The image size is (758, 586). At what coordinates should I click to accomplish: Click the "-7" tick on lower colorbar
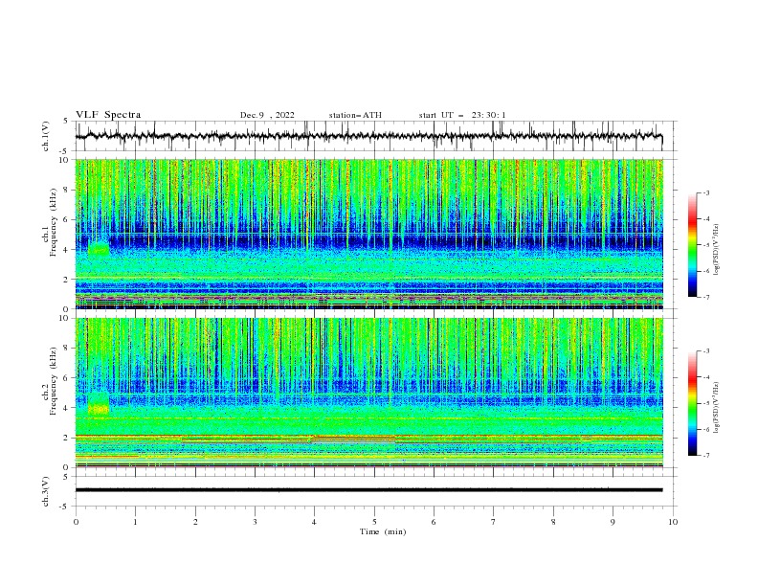pyautogui.click(x=705, y=456)
